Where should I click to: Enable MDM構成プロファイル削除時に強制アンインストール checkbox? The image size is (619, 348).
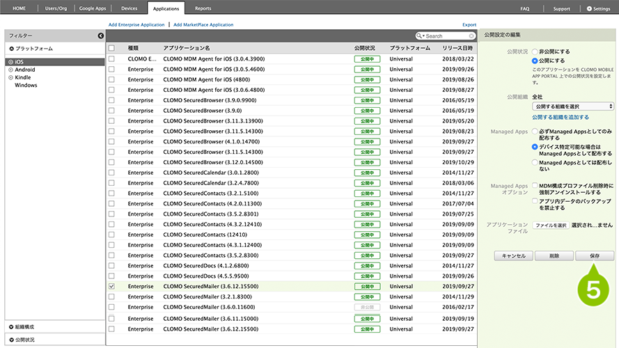pyautogui.click(x=535, y=185)
